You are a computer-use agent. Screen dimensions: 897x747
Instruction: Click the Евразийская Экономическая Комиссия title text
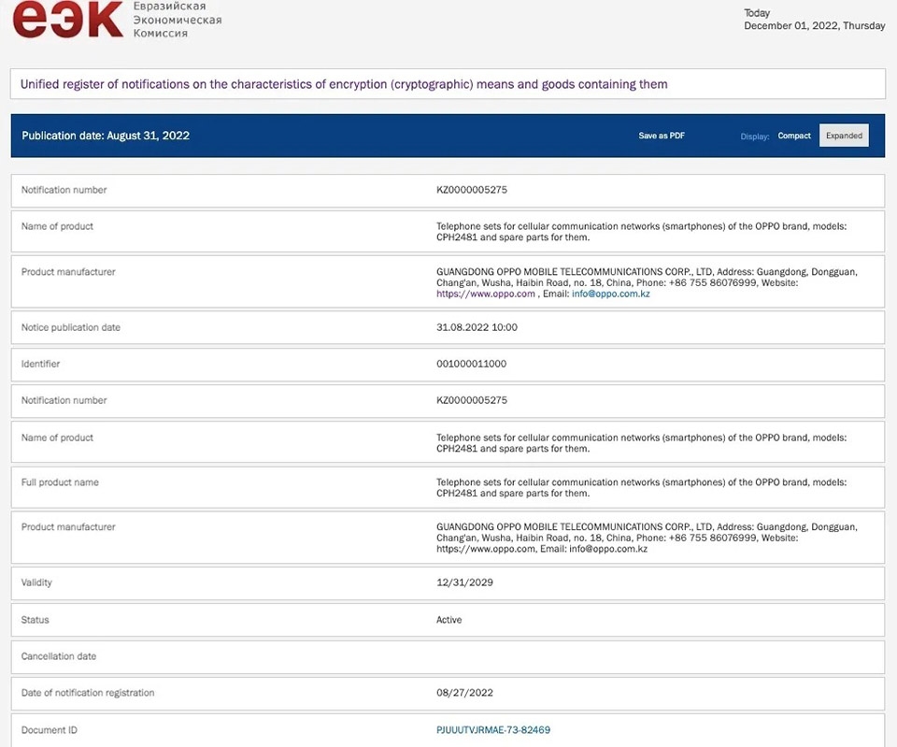point(178,20)
